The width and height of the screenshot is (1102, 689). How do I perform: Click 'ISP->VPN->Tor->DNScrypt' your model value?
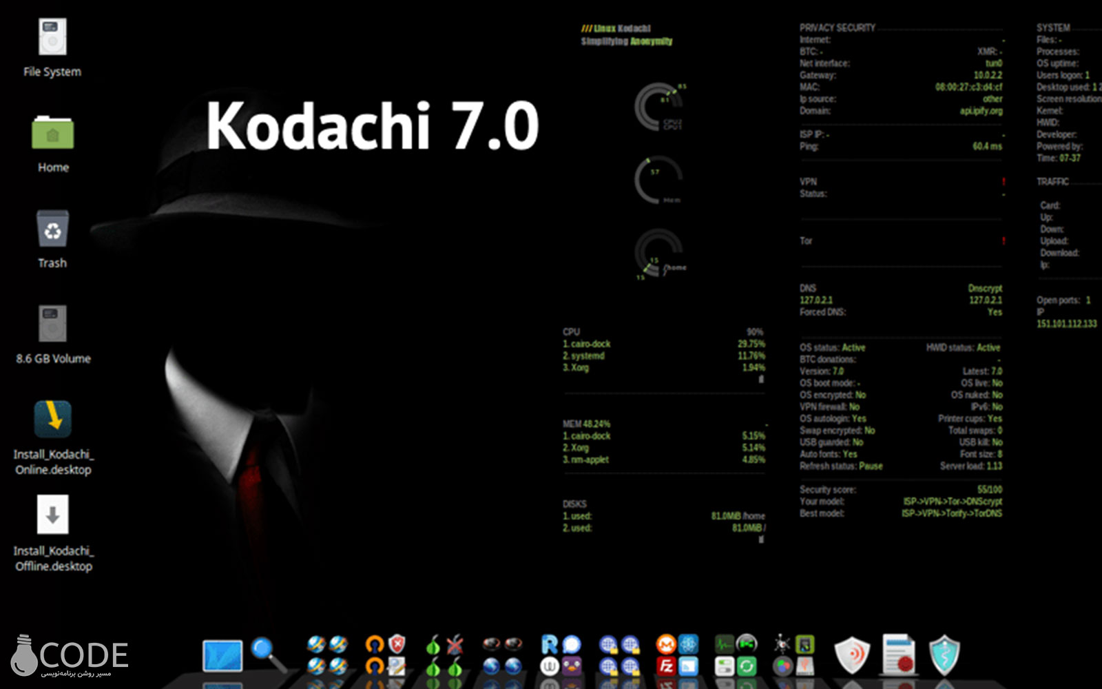(953, 502)
